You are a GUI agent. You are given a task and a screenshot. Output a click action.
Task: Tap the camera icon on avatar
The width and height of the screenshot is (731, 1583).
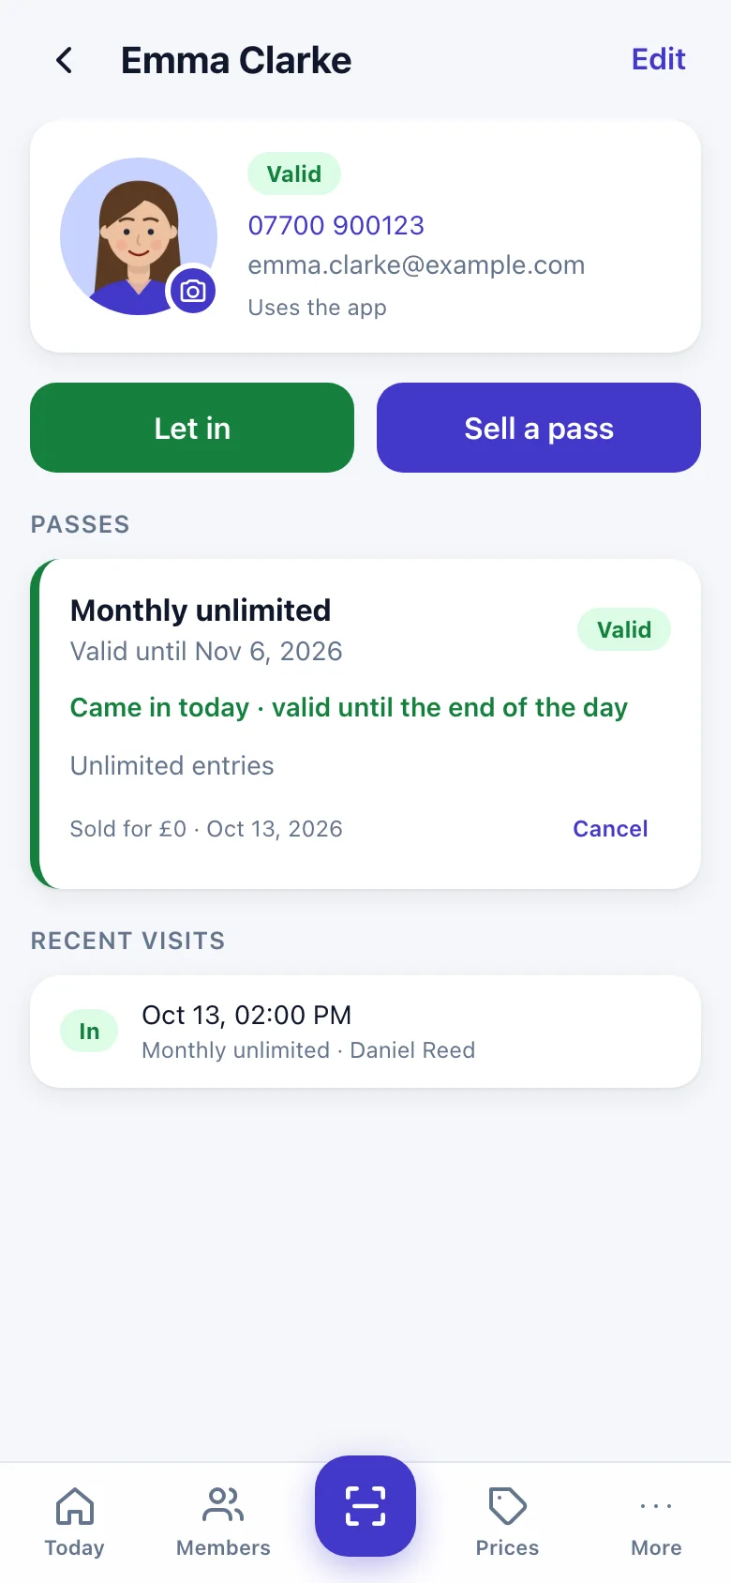[193, 291]
